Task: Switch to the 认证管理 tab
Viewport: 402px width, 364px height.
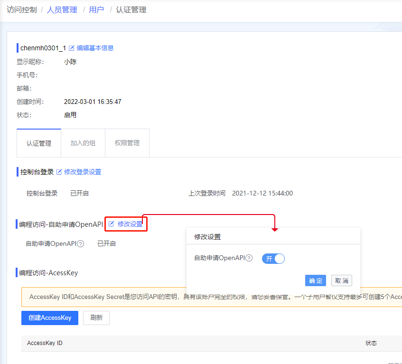Action: coord(39,143)
